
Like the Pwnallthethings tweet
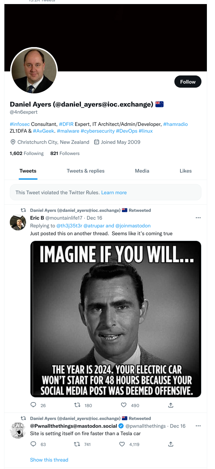pos(122,444)
